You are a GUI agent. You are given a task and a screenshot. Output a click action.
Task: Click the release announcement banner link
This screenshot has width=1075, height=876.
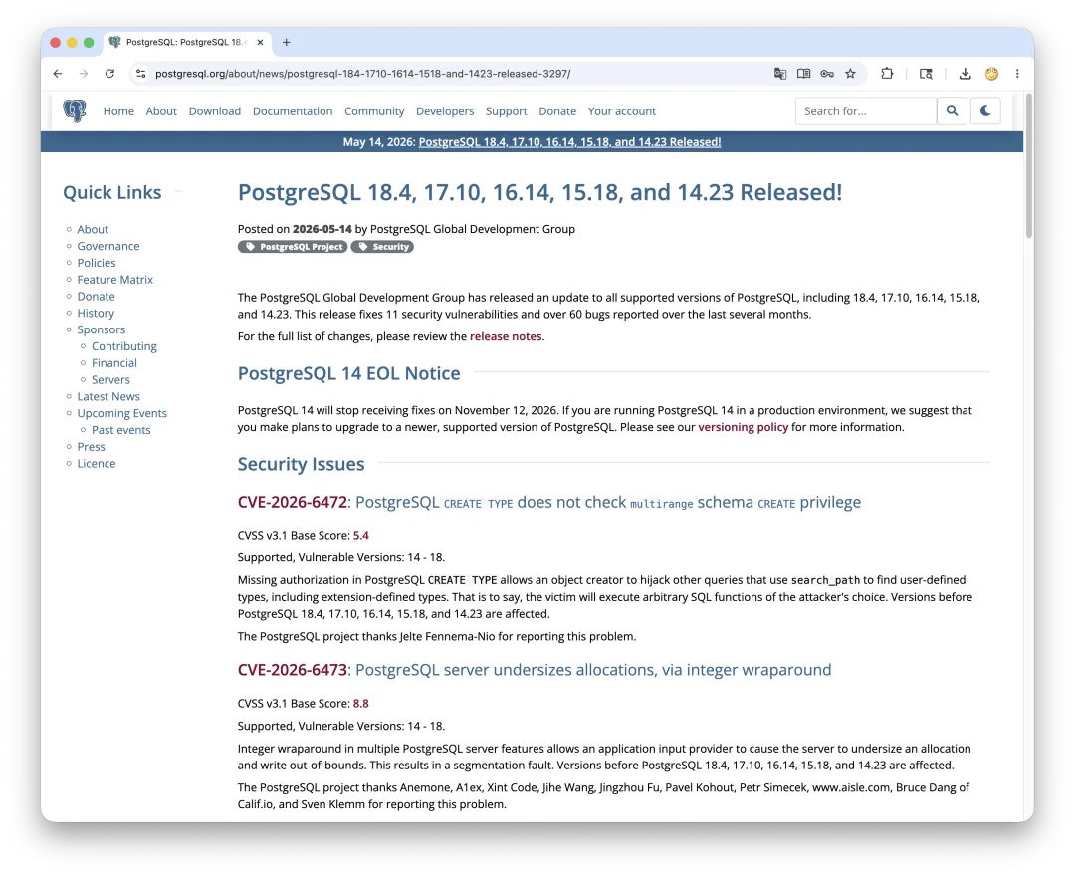(569, 142)
